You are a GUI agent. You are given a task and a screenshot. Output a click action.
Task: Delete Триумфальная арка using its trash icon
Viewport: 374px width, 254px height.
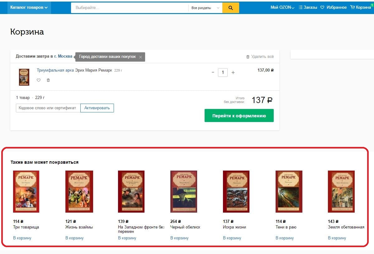tap(48, 80)
